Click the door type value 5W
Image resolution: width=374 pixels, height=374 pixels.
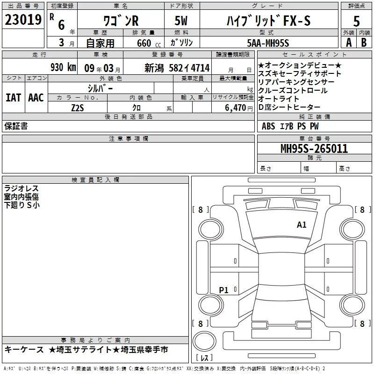tap(181, 21)
